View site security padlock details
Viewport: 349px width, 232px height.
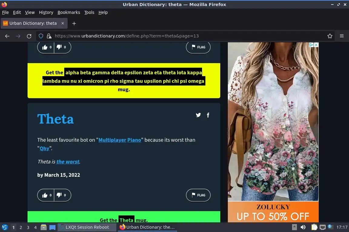(x=49, y=36)
